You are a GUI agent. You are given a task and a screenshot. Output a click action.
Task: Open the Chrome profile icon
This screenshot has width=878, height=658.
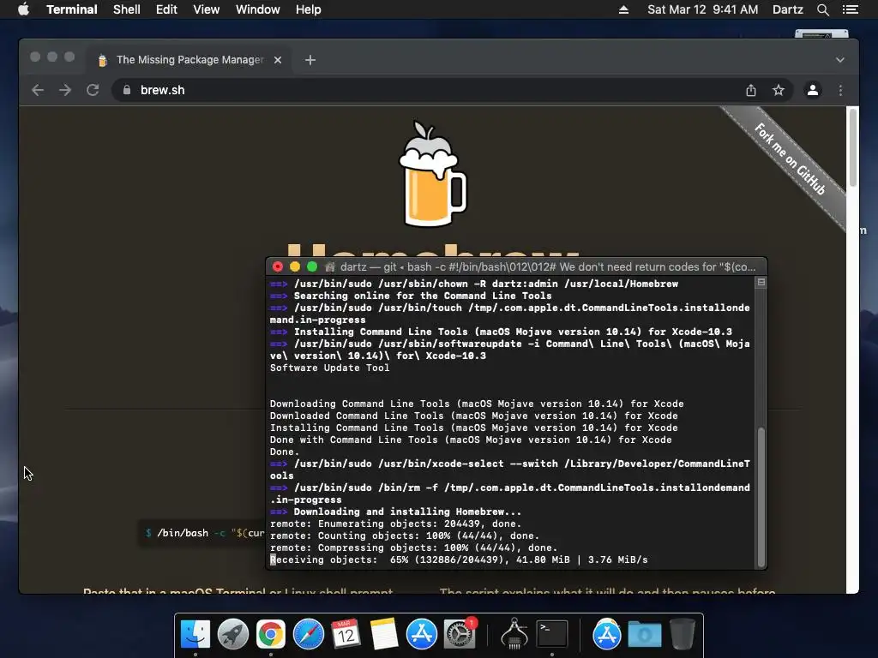coord(813,90)
